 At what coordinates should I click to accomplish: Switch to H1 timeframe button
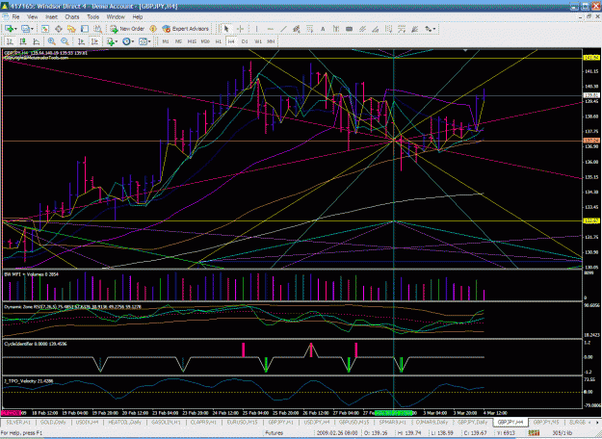point(218,41)
